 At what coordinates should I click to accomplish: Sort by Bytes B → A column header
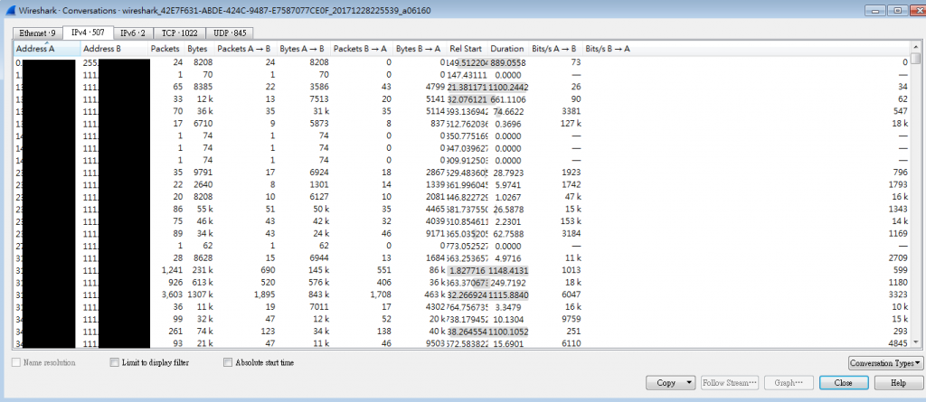[420, 49]
